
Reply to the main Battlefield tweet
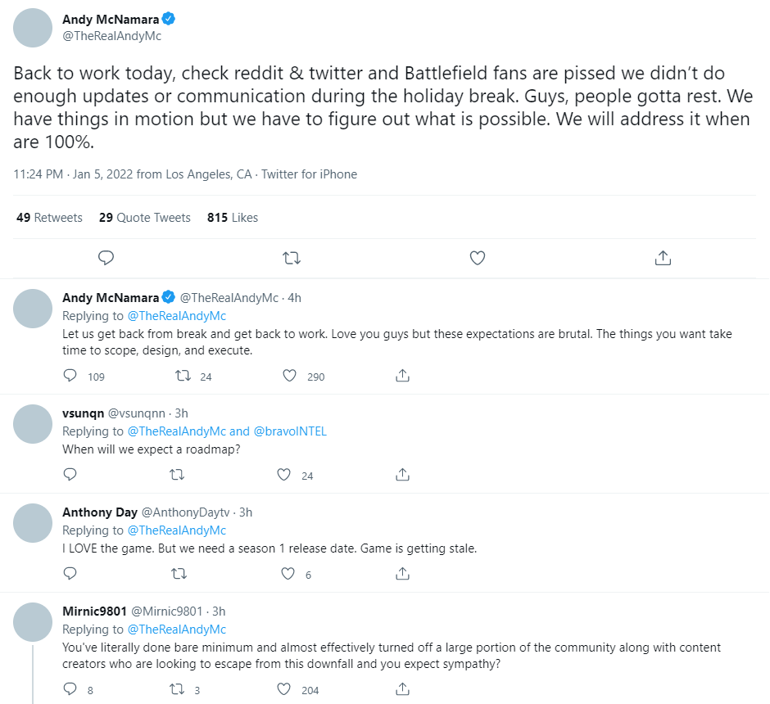[106, 258]
